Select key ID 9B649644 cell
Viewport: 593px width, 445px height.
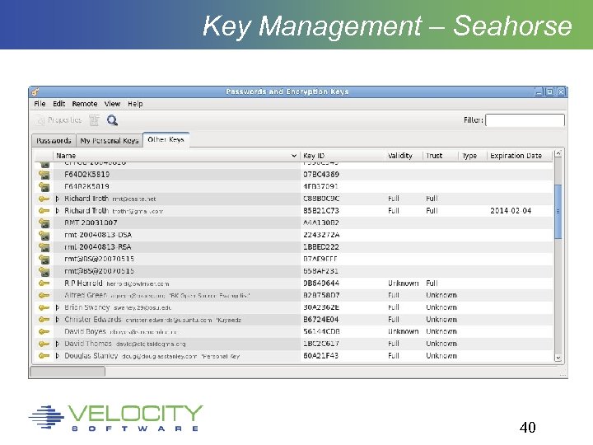pos(321,283)
